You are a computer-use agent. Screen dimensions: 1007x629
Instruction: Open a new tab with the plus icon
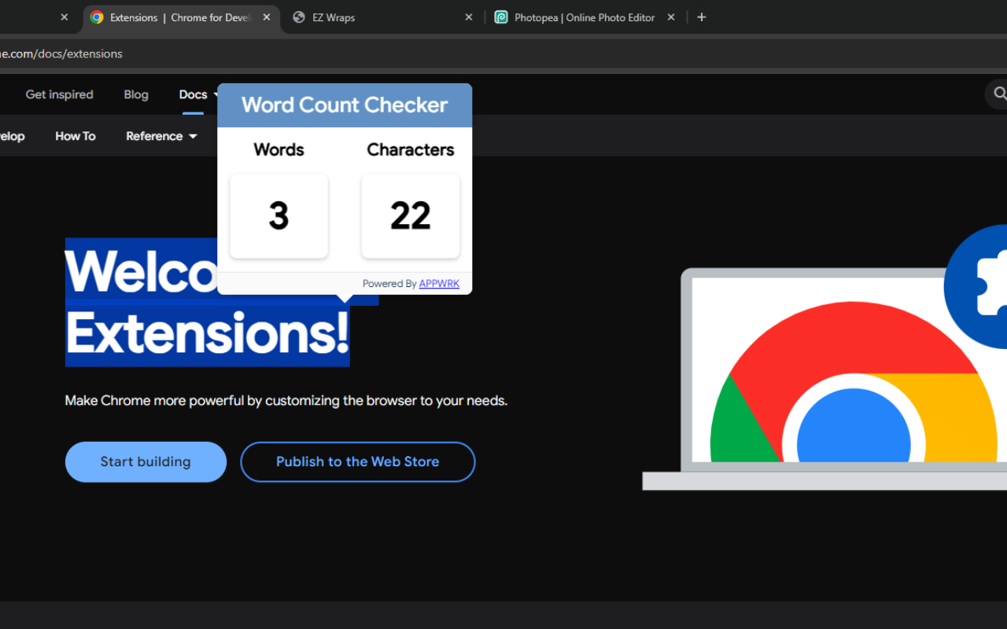pyautogui.click(x=701, y=17)
